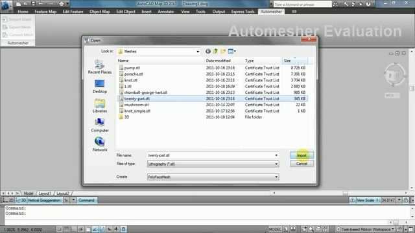
Task: Click the Zoom magnifier status bar icon
Action: 311,229
